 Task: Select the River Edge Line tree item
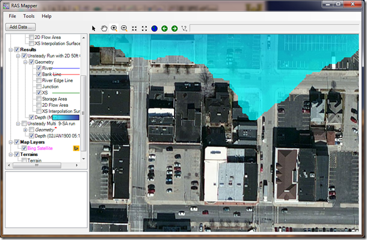(57, 80)
